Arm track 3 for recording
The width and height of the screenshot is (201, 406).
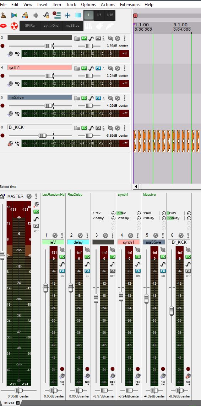pyautogui.click(x=2, y=46)
